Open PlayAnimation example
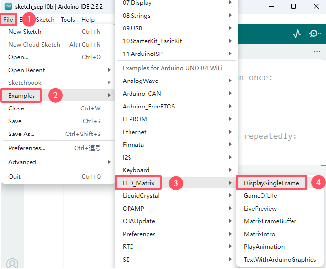 (280, 247)
